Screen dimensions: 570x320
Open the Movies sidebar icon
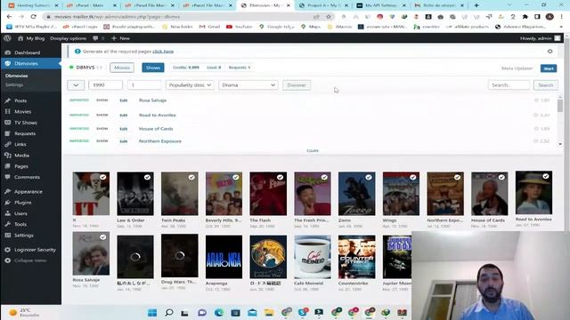[x=8, y=111]
